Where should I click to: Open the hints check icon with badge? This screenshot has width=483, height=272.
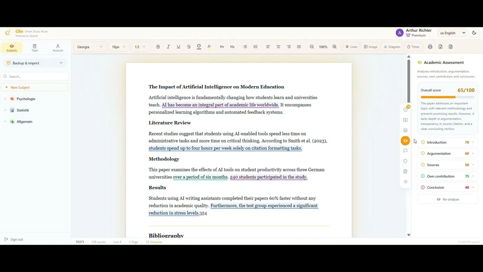[x=405, y=110]
